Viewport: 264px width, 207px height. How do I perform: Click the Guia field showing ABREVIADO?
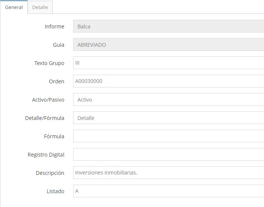pyautogui.click(x=168, y=45)
